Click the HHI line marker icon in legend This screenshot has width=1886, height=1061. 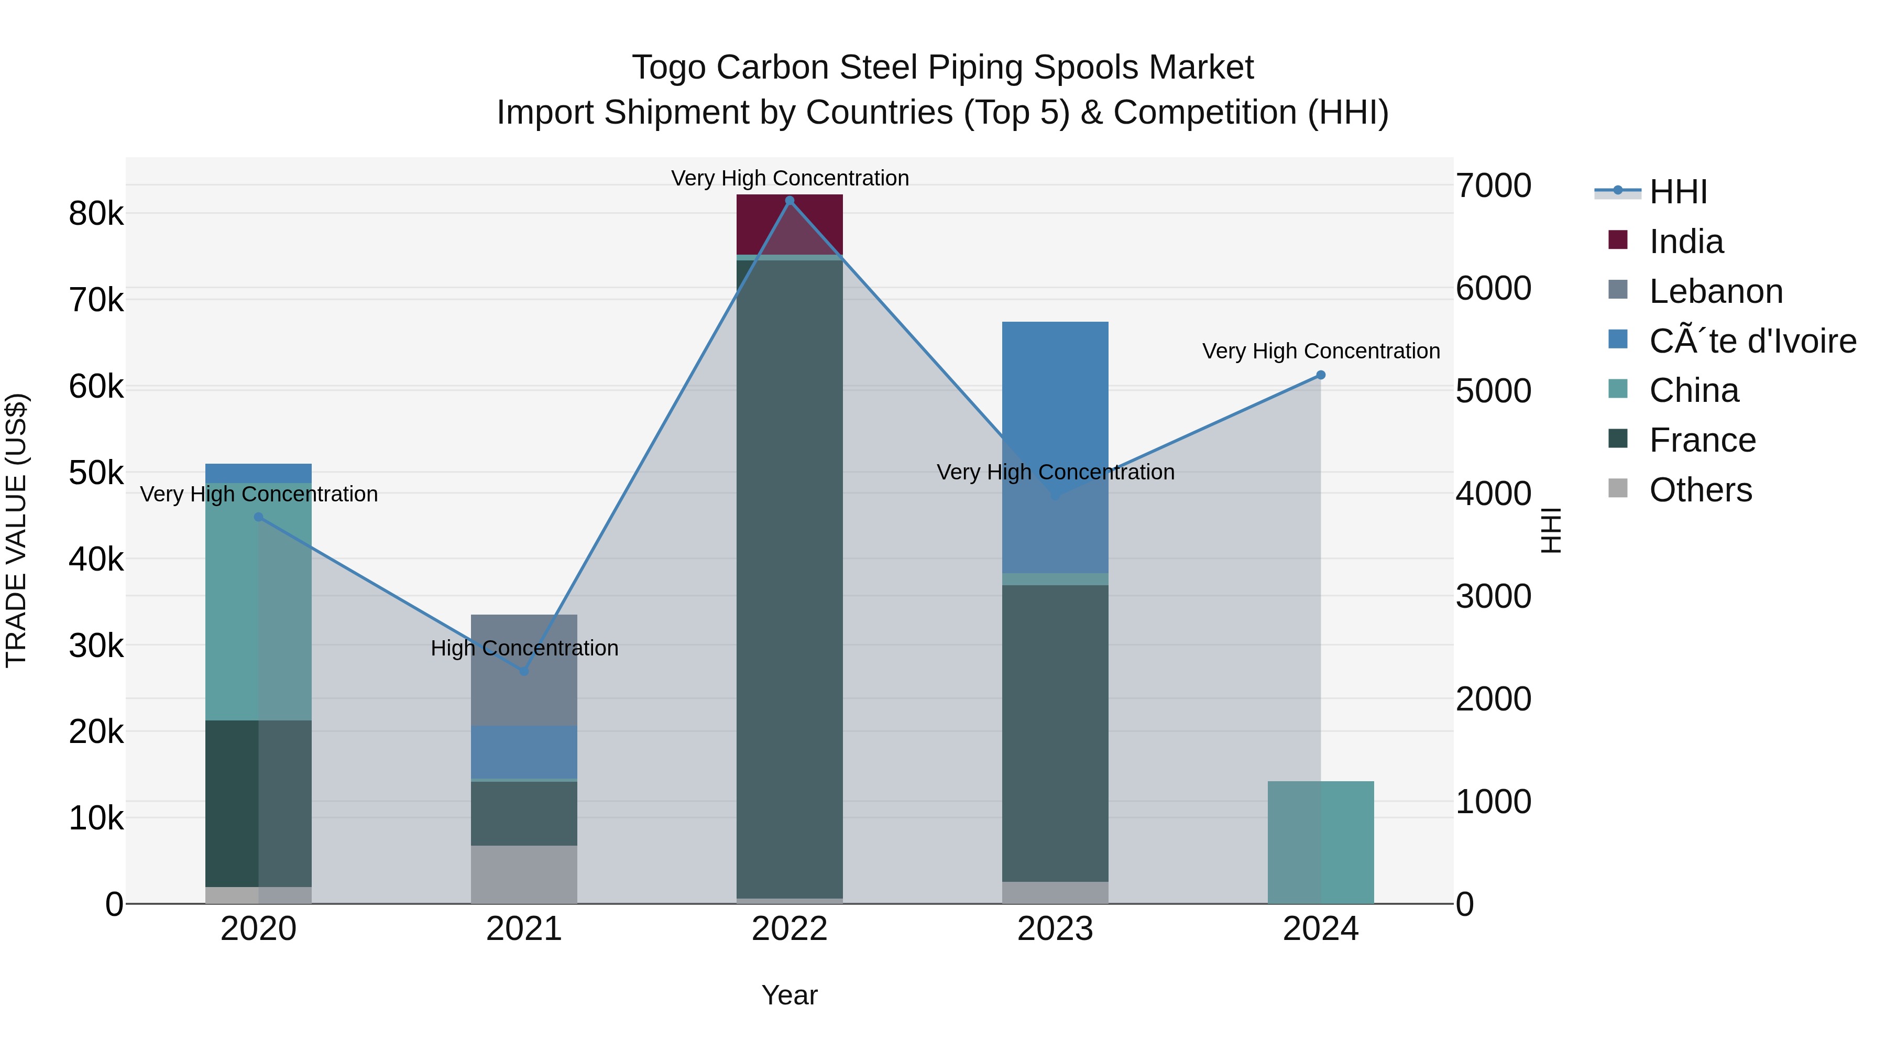(x=1618, y=190)
